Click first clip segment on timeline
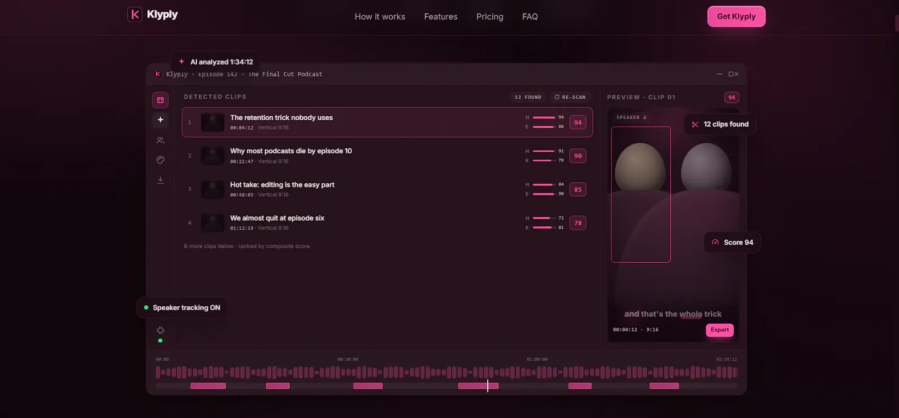The width and height of the screenshot is (899, 418). tap(208, 386)
